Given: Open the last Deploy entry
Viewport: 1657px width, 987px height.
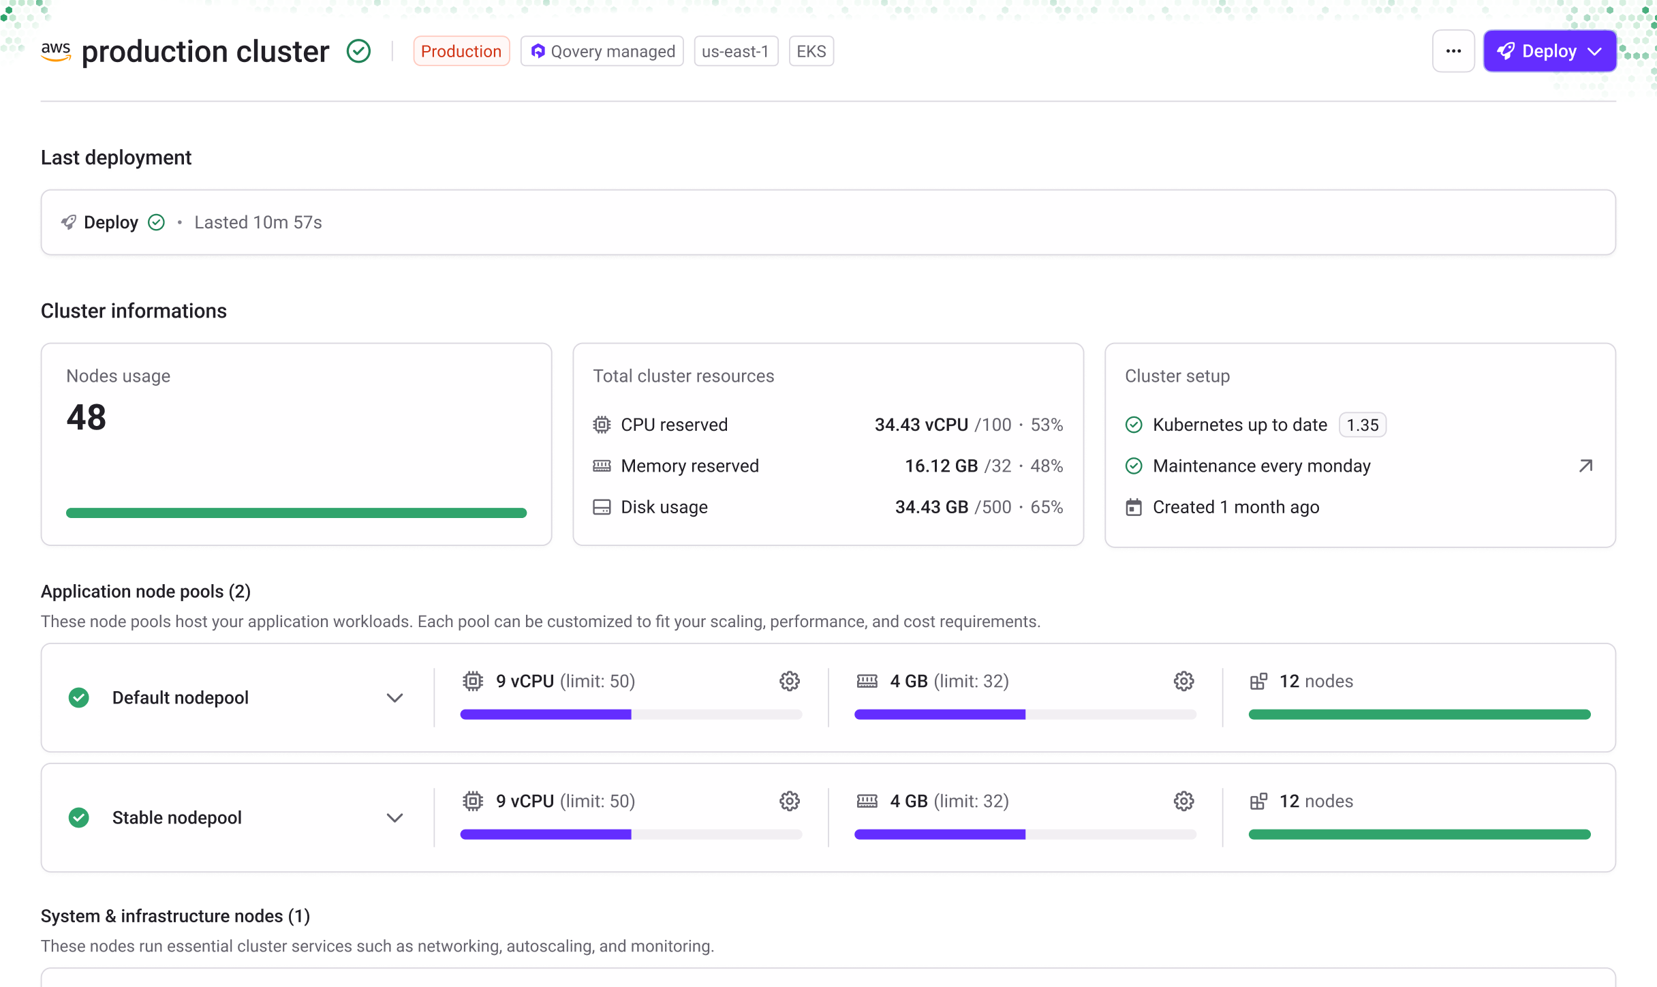Looking at the screenshot, I should (x=828, y=222).
